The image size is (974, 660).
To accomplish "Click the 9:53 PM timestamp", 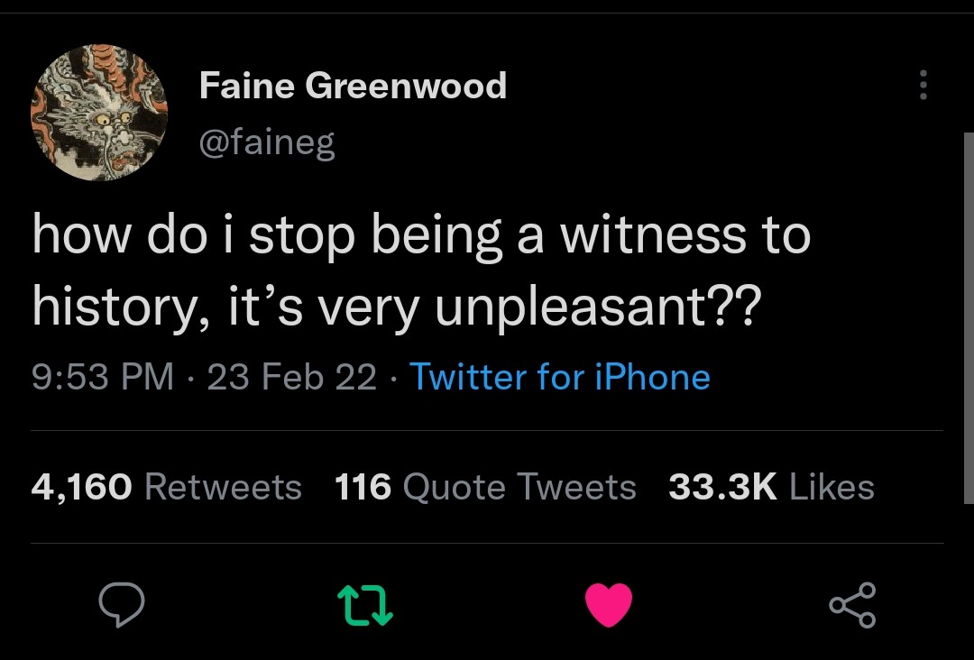I will click(x=102, y=377).
